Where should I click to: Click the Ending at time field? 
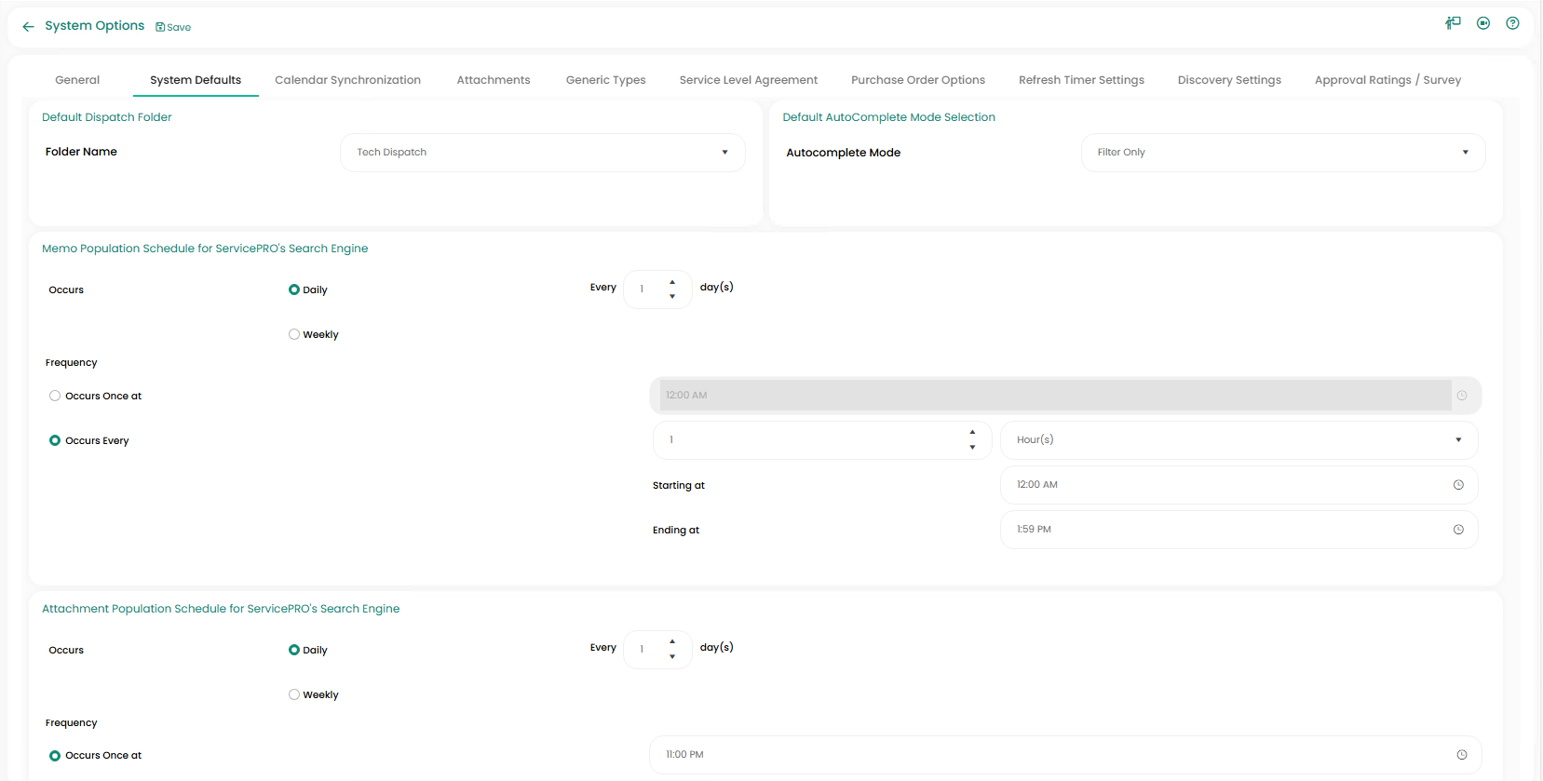(1239, 530)
